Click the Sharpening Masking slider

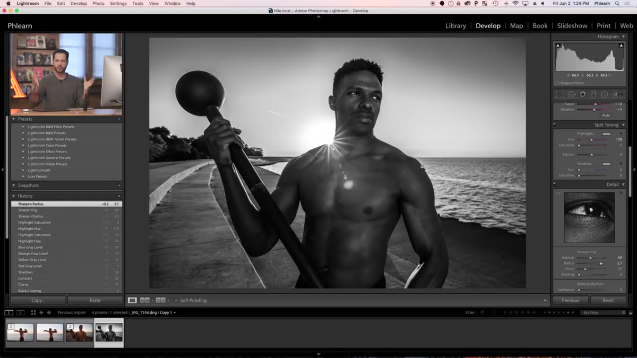pyautogui.click(x=592, y=274)
